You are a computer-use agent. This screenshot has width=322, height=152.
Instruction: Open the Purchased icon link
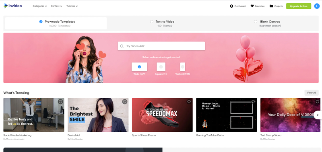(231, 6)
